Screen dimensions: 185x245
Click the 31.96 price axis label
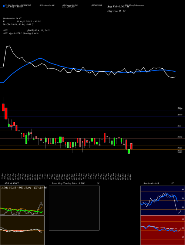pyautogui.click(x=180, y=137)
